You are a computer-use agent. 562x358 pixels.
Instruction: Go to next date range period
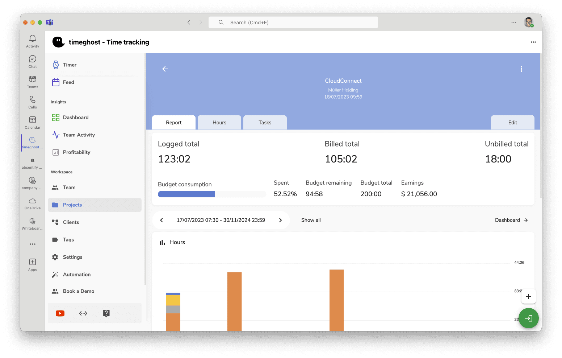pyautogui.click(x=280, y=220)
